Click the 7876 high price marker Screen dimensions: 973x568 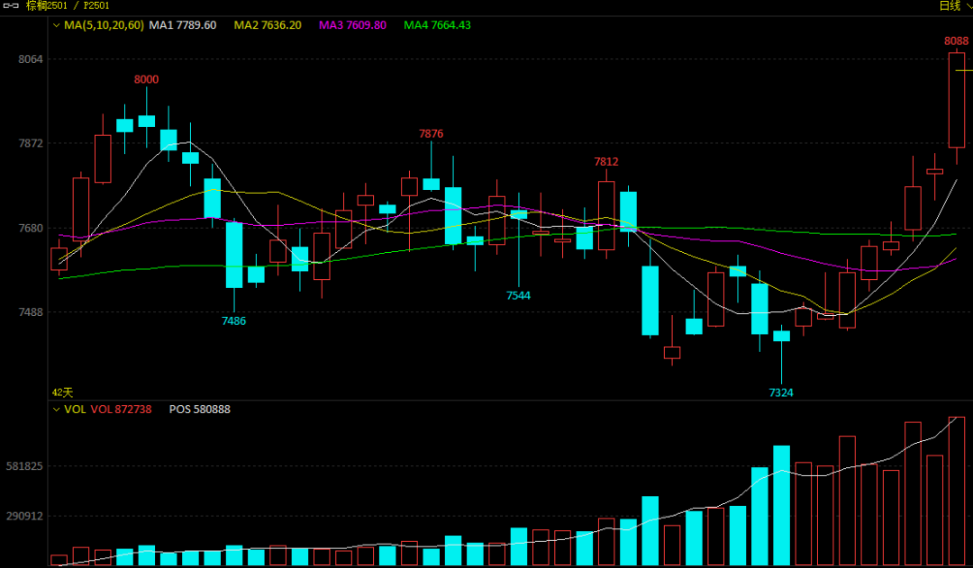[x=431, y=134]
